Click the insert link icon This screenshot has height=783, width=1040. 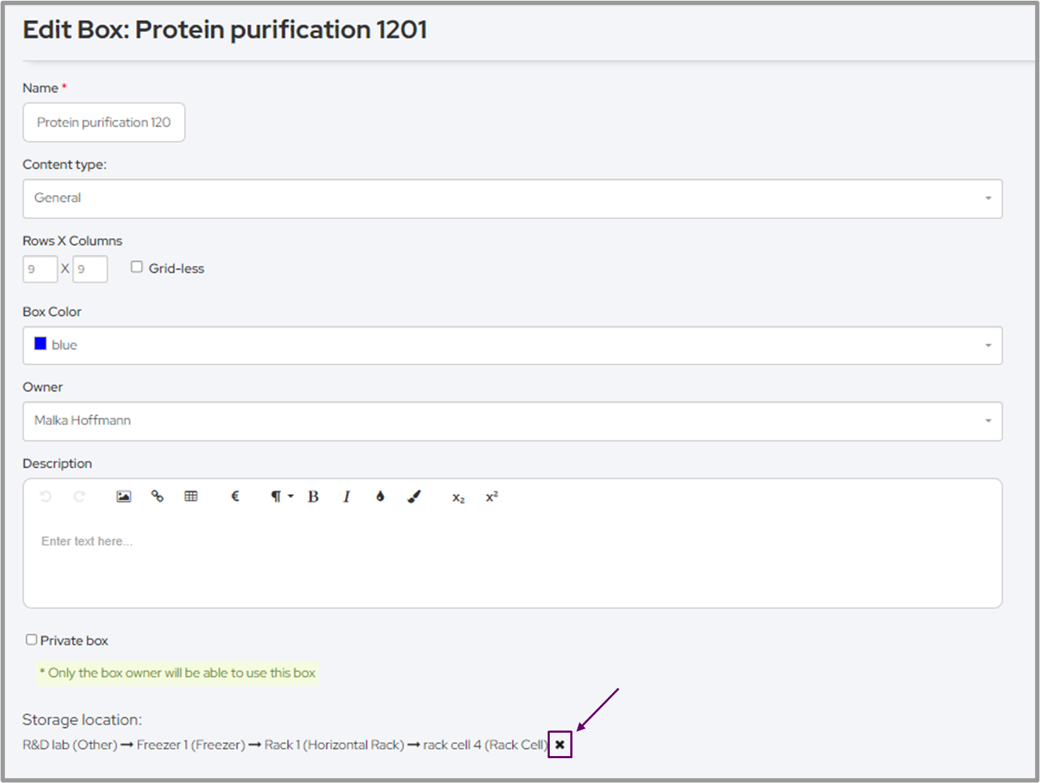click(x=157, y=497)
